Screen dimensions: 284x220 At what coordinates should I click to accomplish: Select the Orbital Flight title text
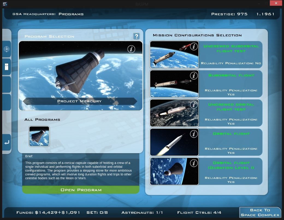(231, 134)
